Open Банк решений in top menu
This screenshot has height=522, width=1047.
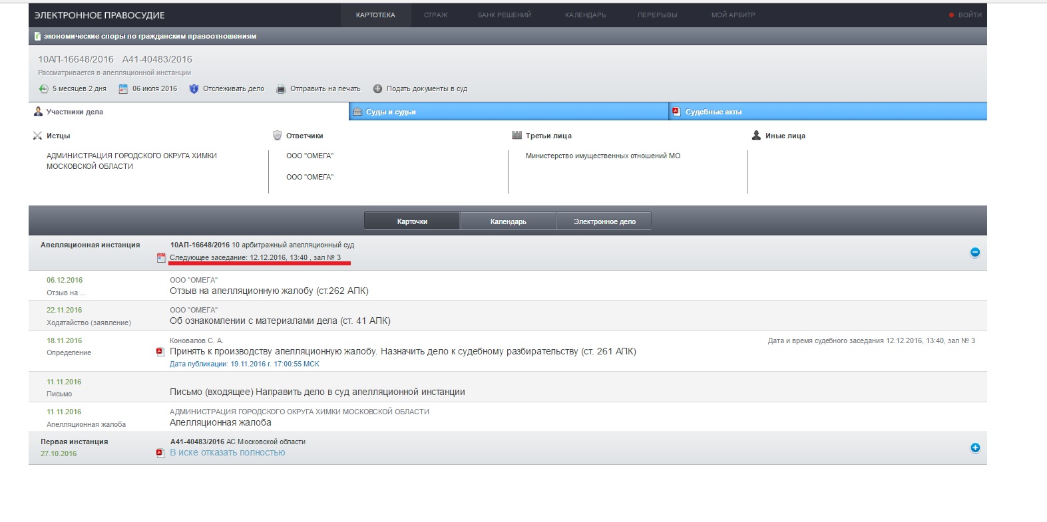504,15
